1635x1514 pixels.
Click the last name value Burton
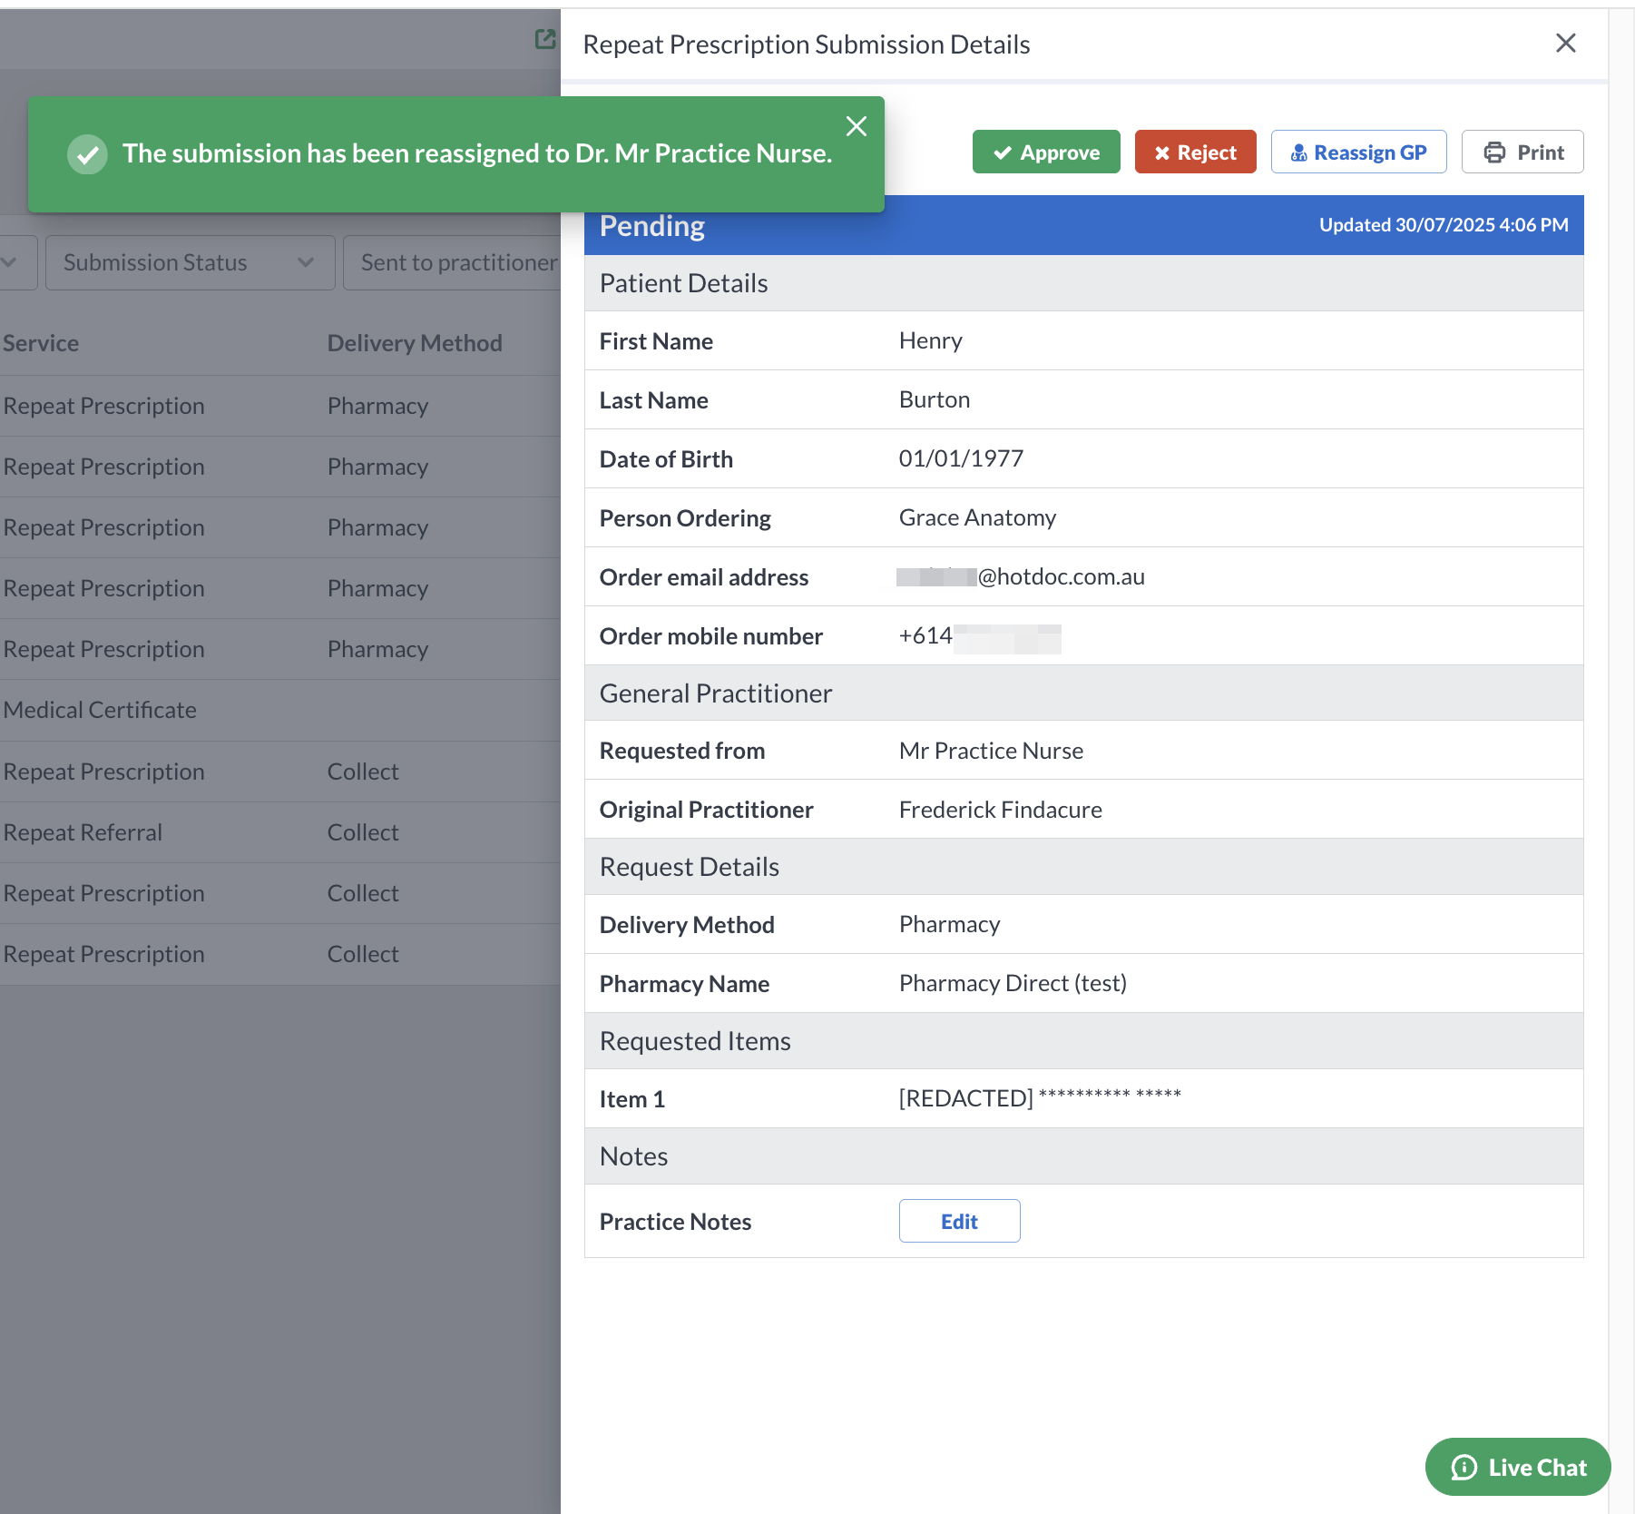point(935,399)
